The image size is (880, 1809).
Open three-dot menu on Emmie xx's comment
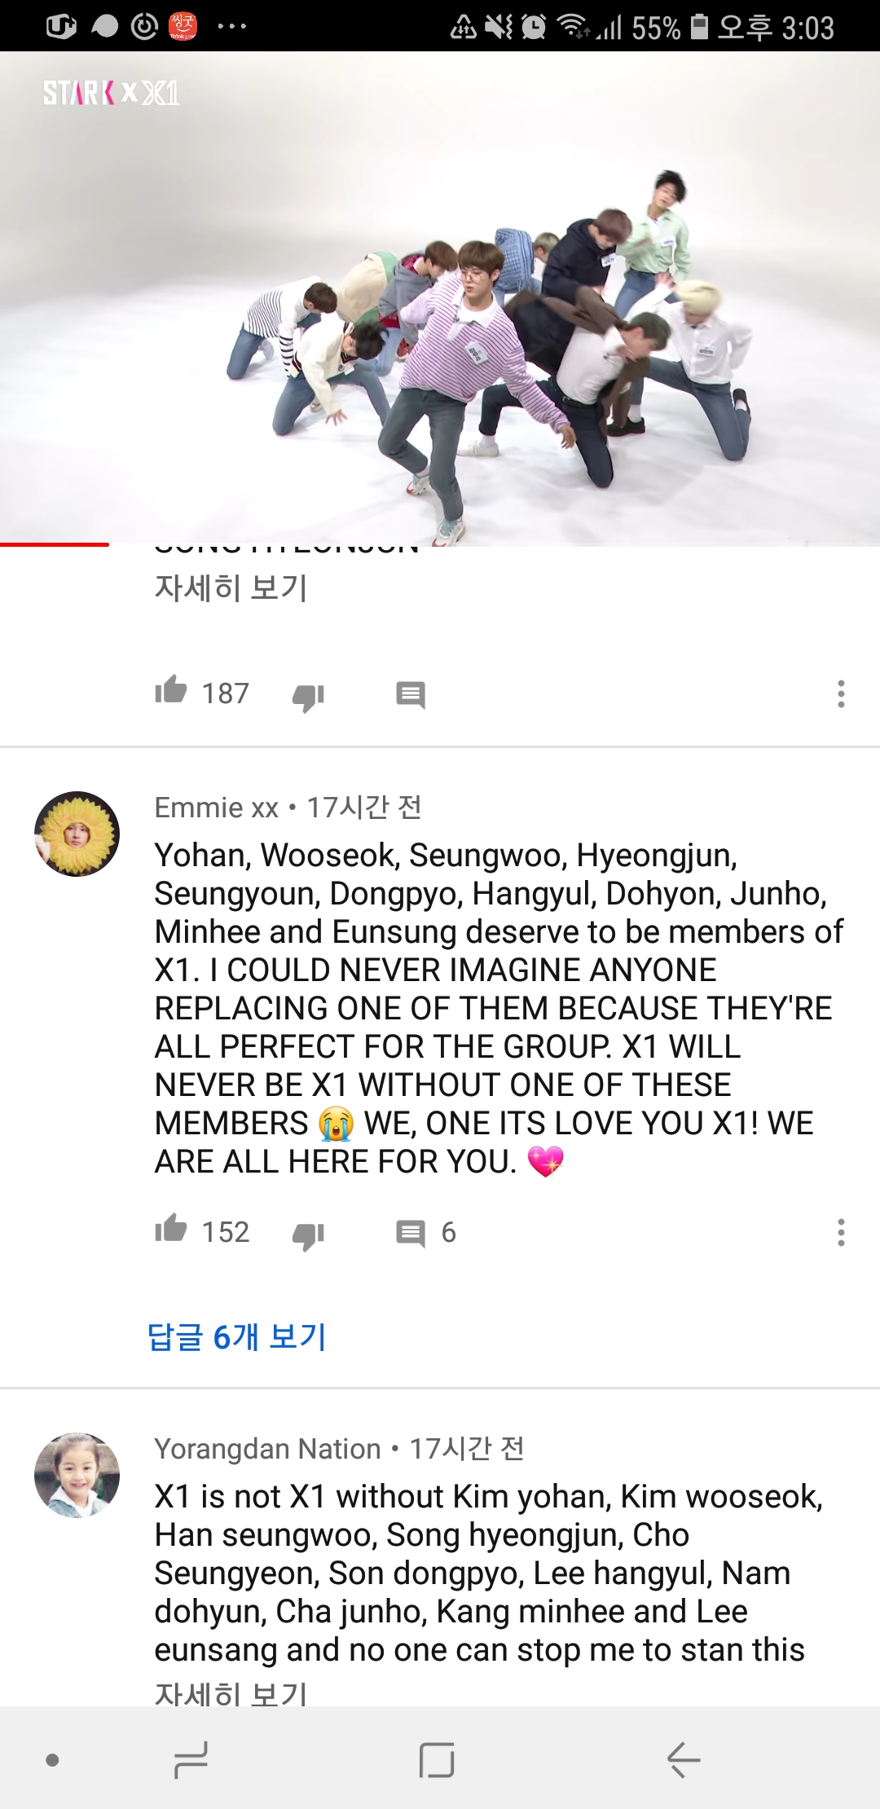pyautogui.click(x=841, y=1232)
